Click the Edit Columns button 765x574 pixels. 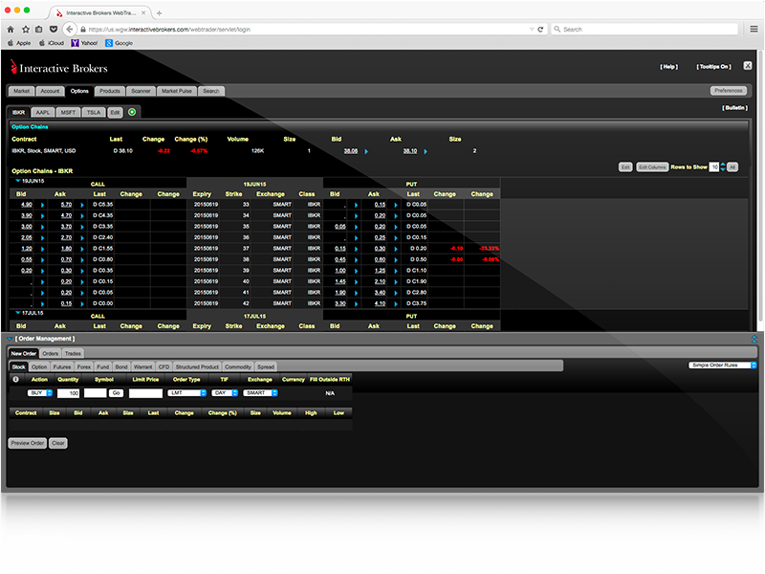(652, 166)
